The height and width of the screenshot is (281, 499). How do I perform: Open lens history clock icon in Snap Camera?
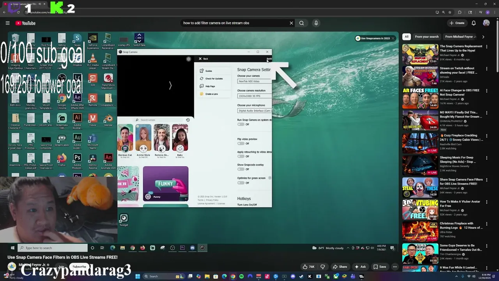[188, 120]
